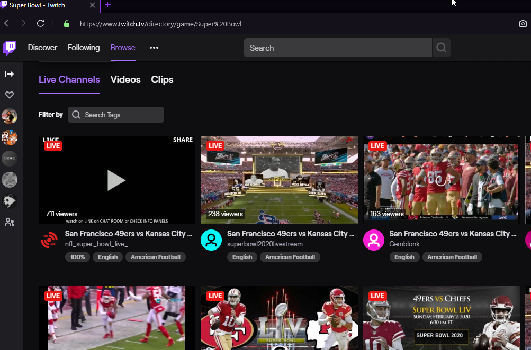Click American Football tag under superbowl2020livestream
531x350 pixels.
pos(290,257)
